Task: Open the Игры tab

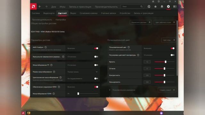Action: coord(62,7)
